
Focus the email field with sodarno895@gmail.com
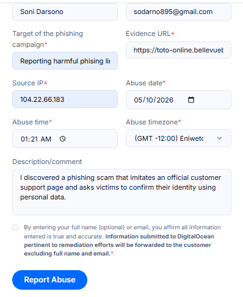[178, 12]
